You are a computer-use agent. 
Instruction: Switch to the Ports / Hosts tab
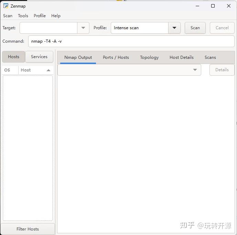click(116, 57)
